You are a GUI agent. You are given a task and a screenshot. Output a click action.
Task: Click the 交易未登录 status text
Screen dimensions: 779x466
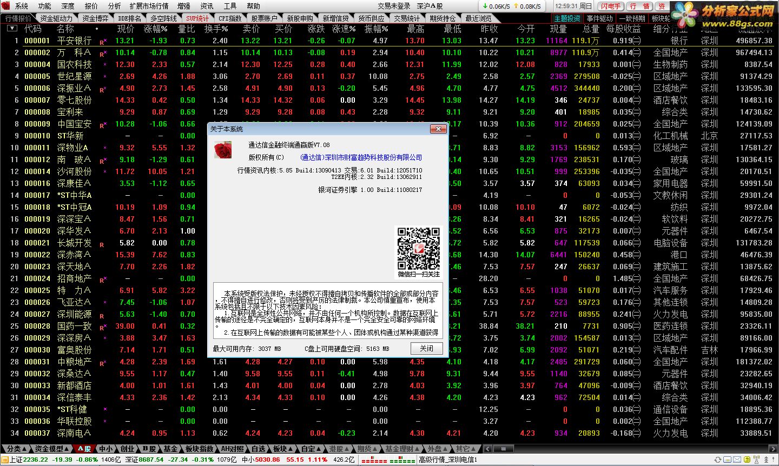point(394,6)
